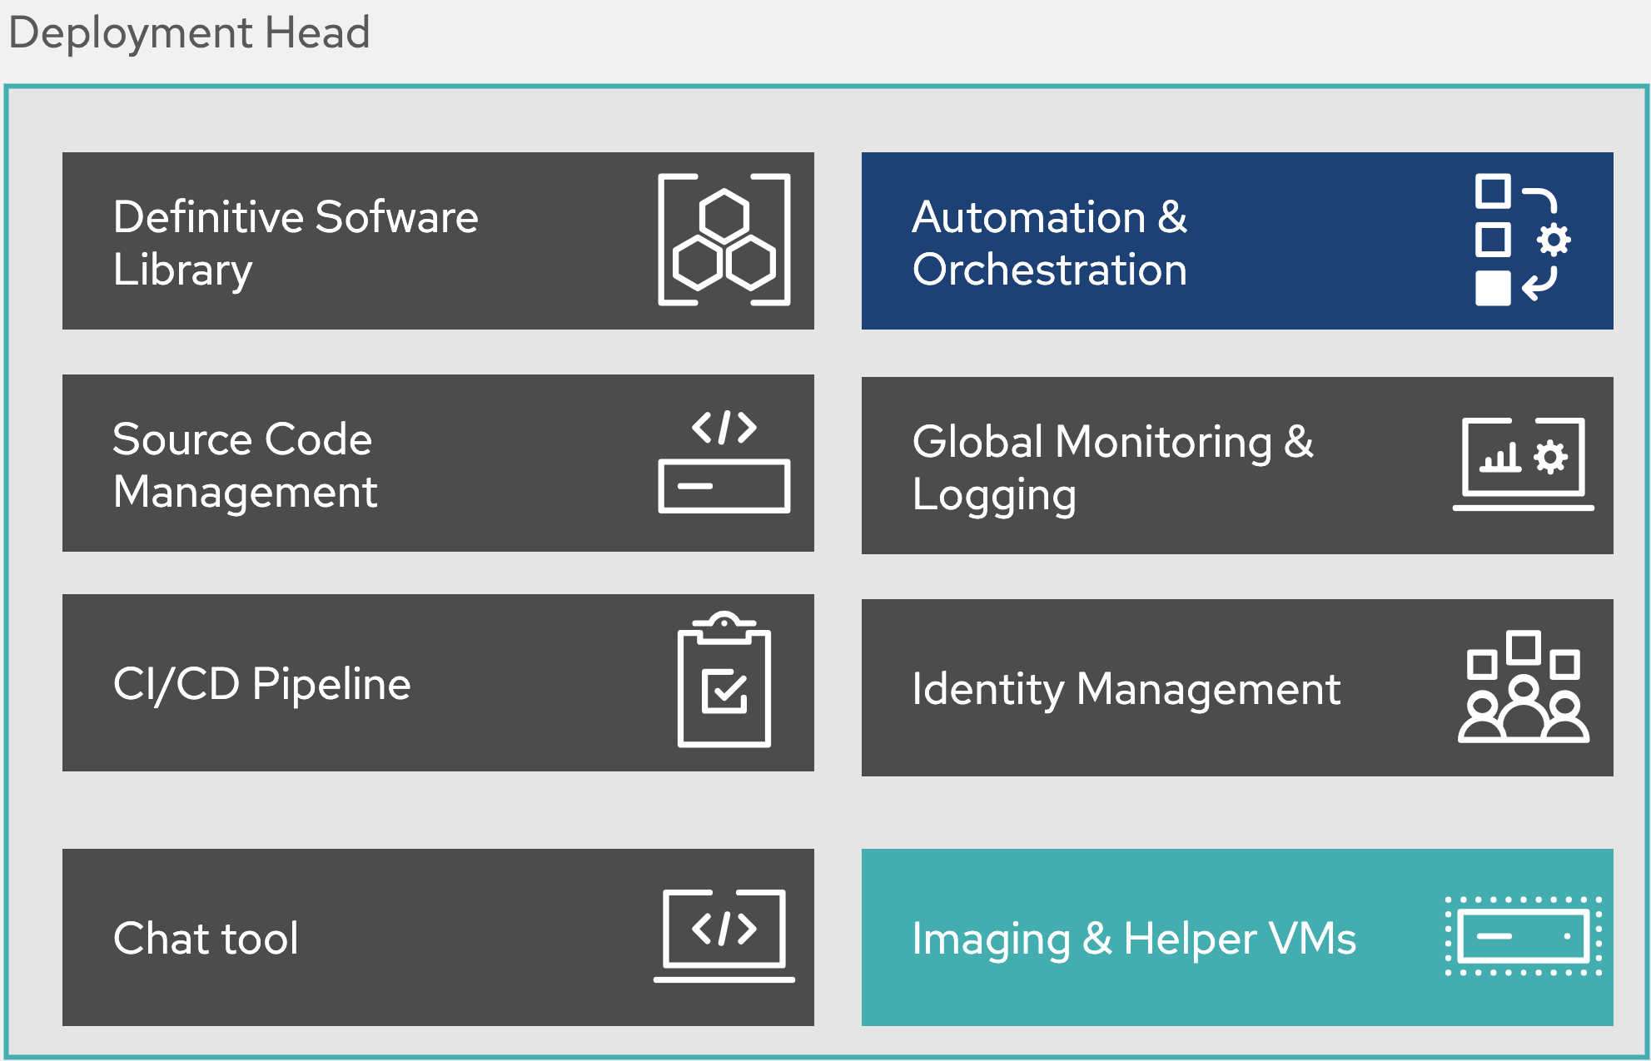This screenshot has width=1651, height=1061.
Task: Select the Source Code Management text
Action: (x=245, y=464)
